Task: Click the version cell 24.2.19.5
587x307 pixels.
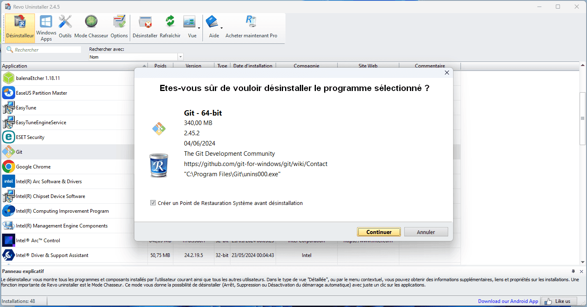Action: pos(193,255)
